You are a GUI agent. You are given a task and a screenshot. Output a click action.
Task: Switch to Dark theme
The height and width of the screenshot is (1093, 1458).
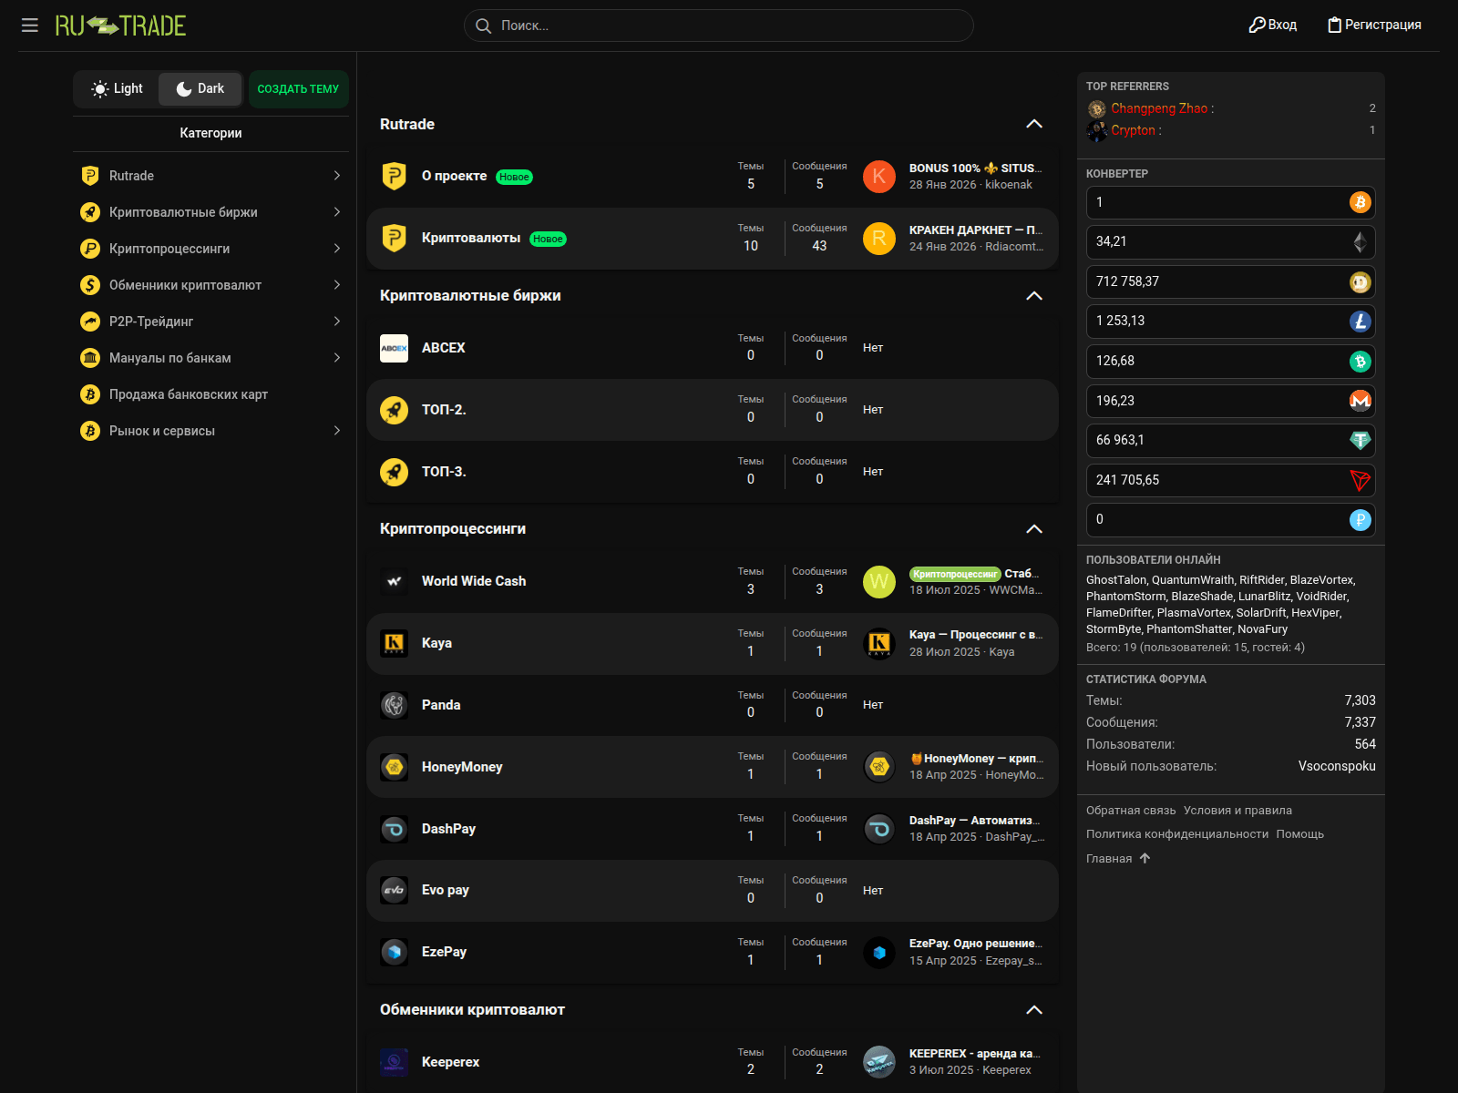[200, 88]
